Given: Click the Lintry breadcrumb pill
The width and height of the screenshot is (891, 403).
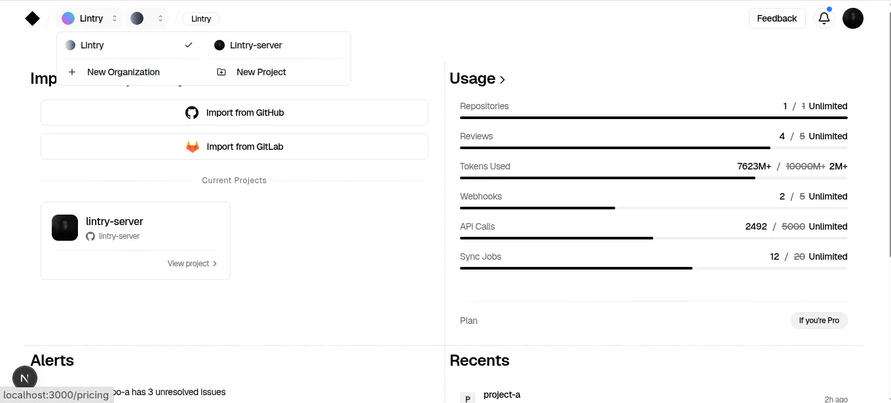Looking at the screenshot, I should [201, 19].
